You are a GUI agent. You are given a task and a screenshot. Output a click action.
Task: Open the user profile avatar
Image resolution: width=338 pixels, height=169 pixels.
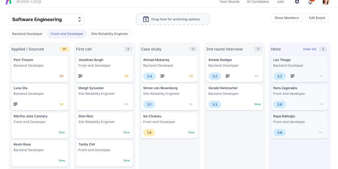(x=326, y=2)
